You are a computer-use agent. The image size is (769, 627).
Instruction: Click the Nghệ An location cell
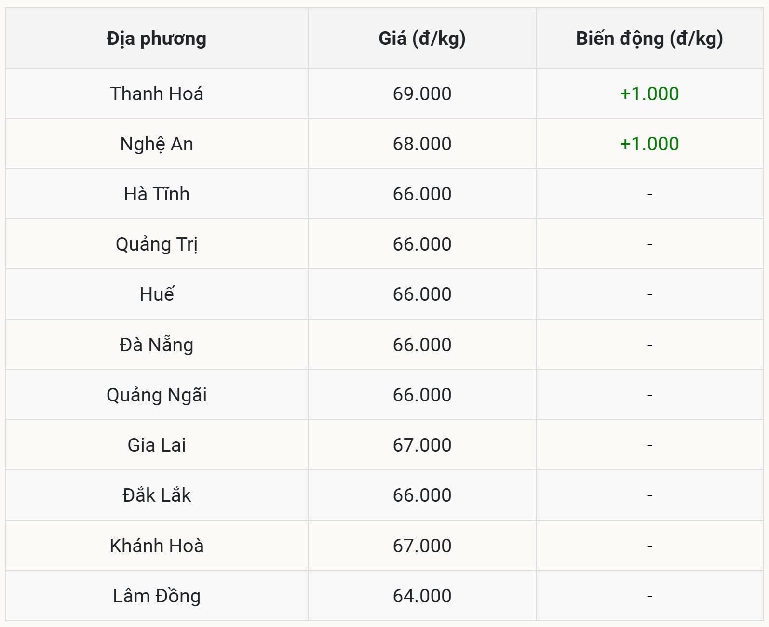pos(157,144)
